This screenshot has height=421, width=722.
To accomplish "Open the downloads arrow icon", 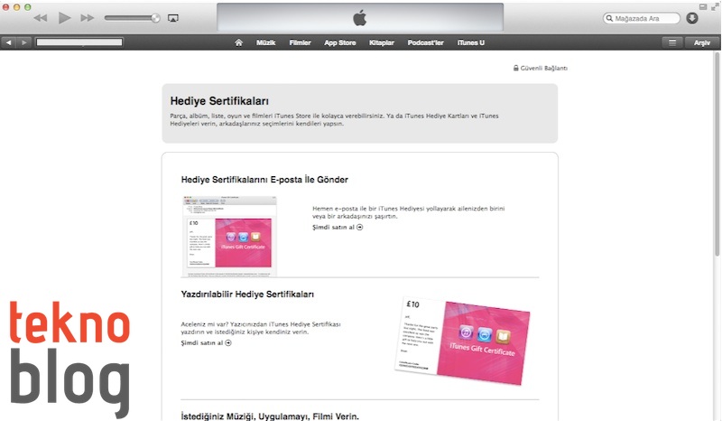I will [692, 18].
